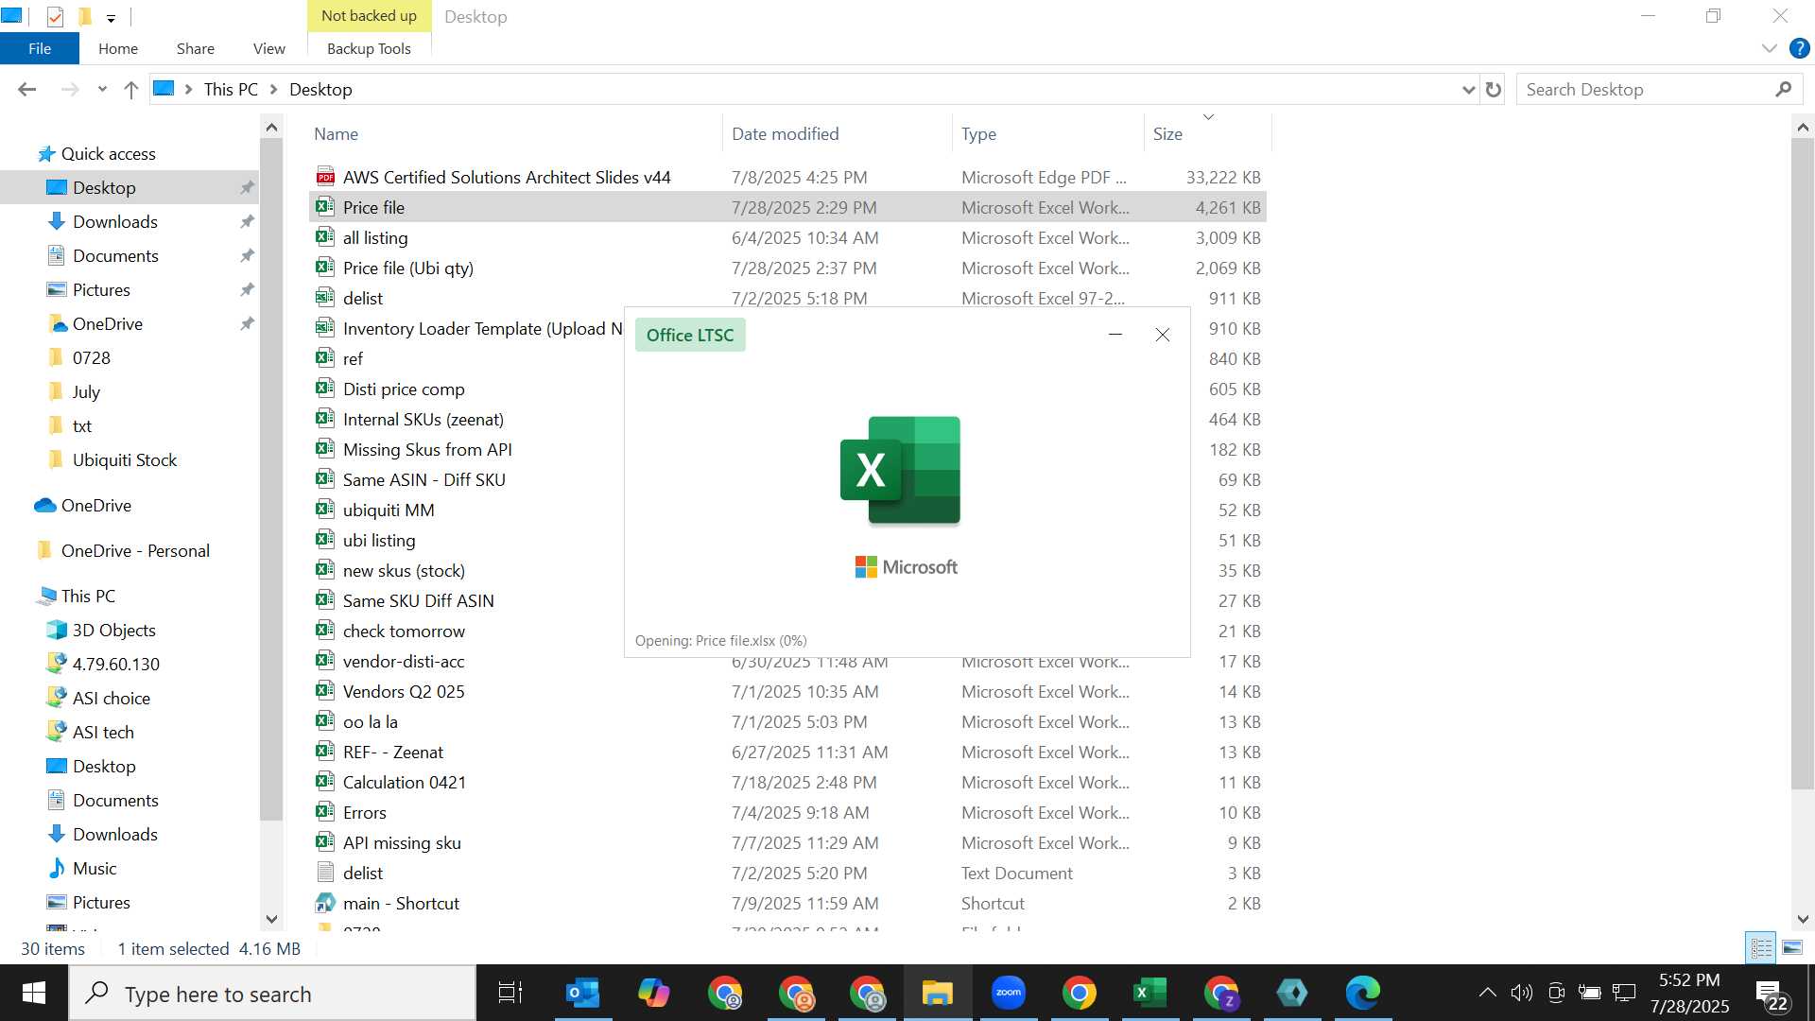Screen dimensions: 1815x1021
Task: Unpin OneDrive pin in Quick access
Action: [247, 323]
